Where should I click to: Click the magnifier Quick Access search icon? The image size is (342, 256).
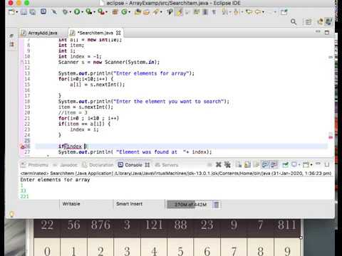(294, 22)
